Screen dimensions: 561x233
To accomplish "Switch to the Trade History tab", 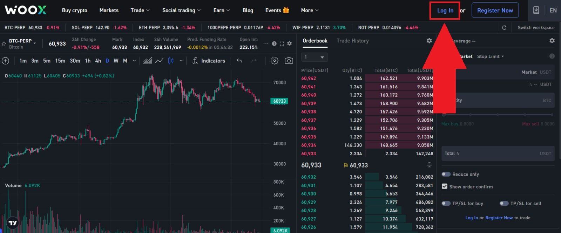I will [352, 41].
